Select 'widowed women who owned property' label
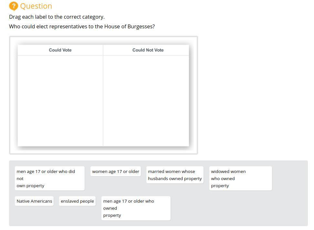The height and width of the screenshot is (230, 314). (240, 178)
